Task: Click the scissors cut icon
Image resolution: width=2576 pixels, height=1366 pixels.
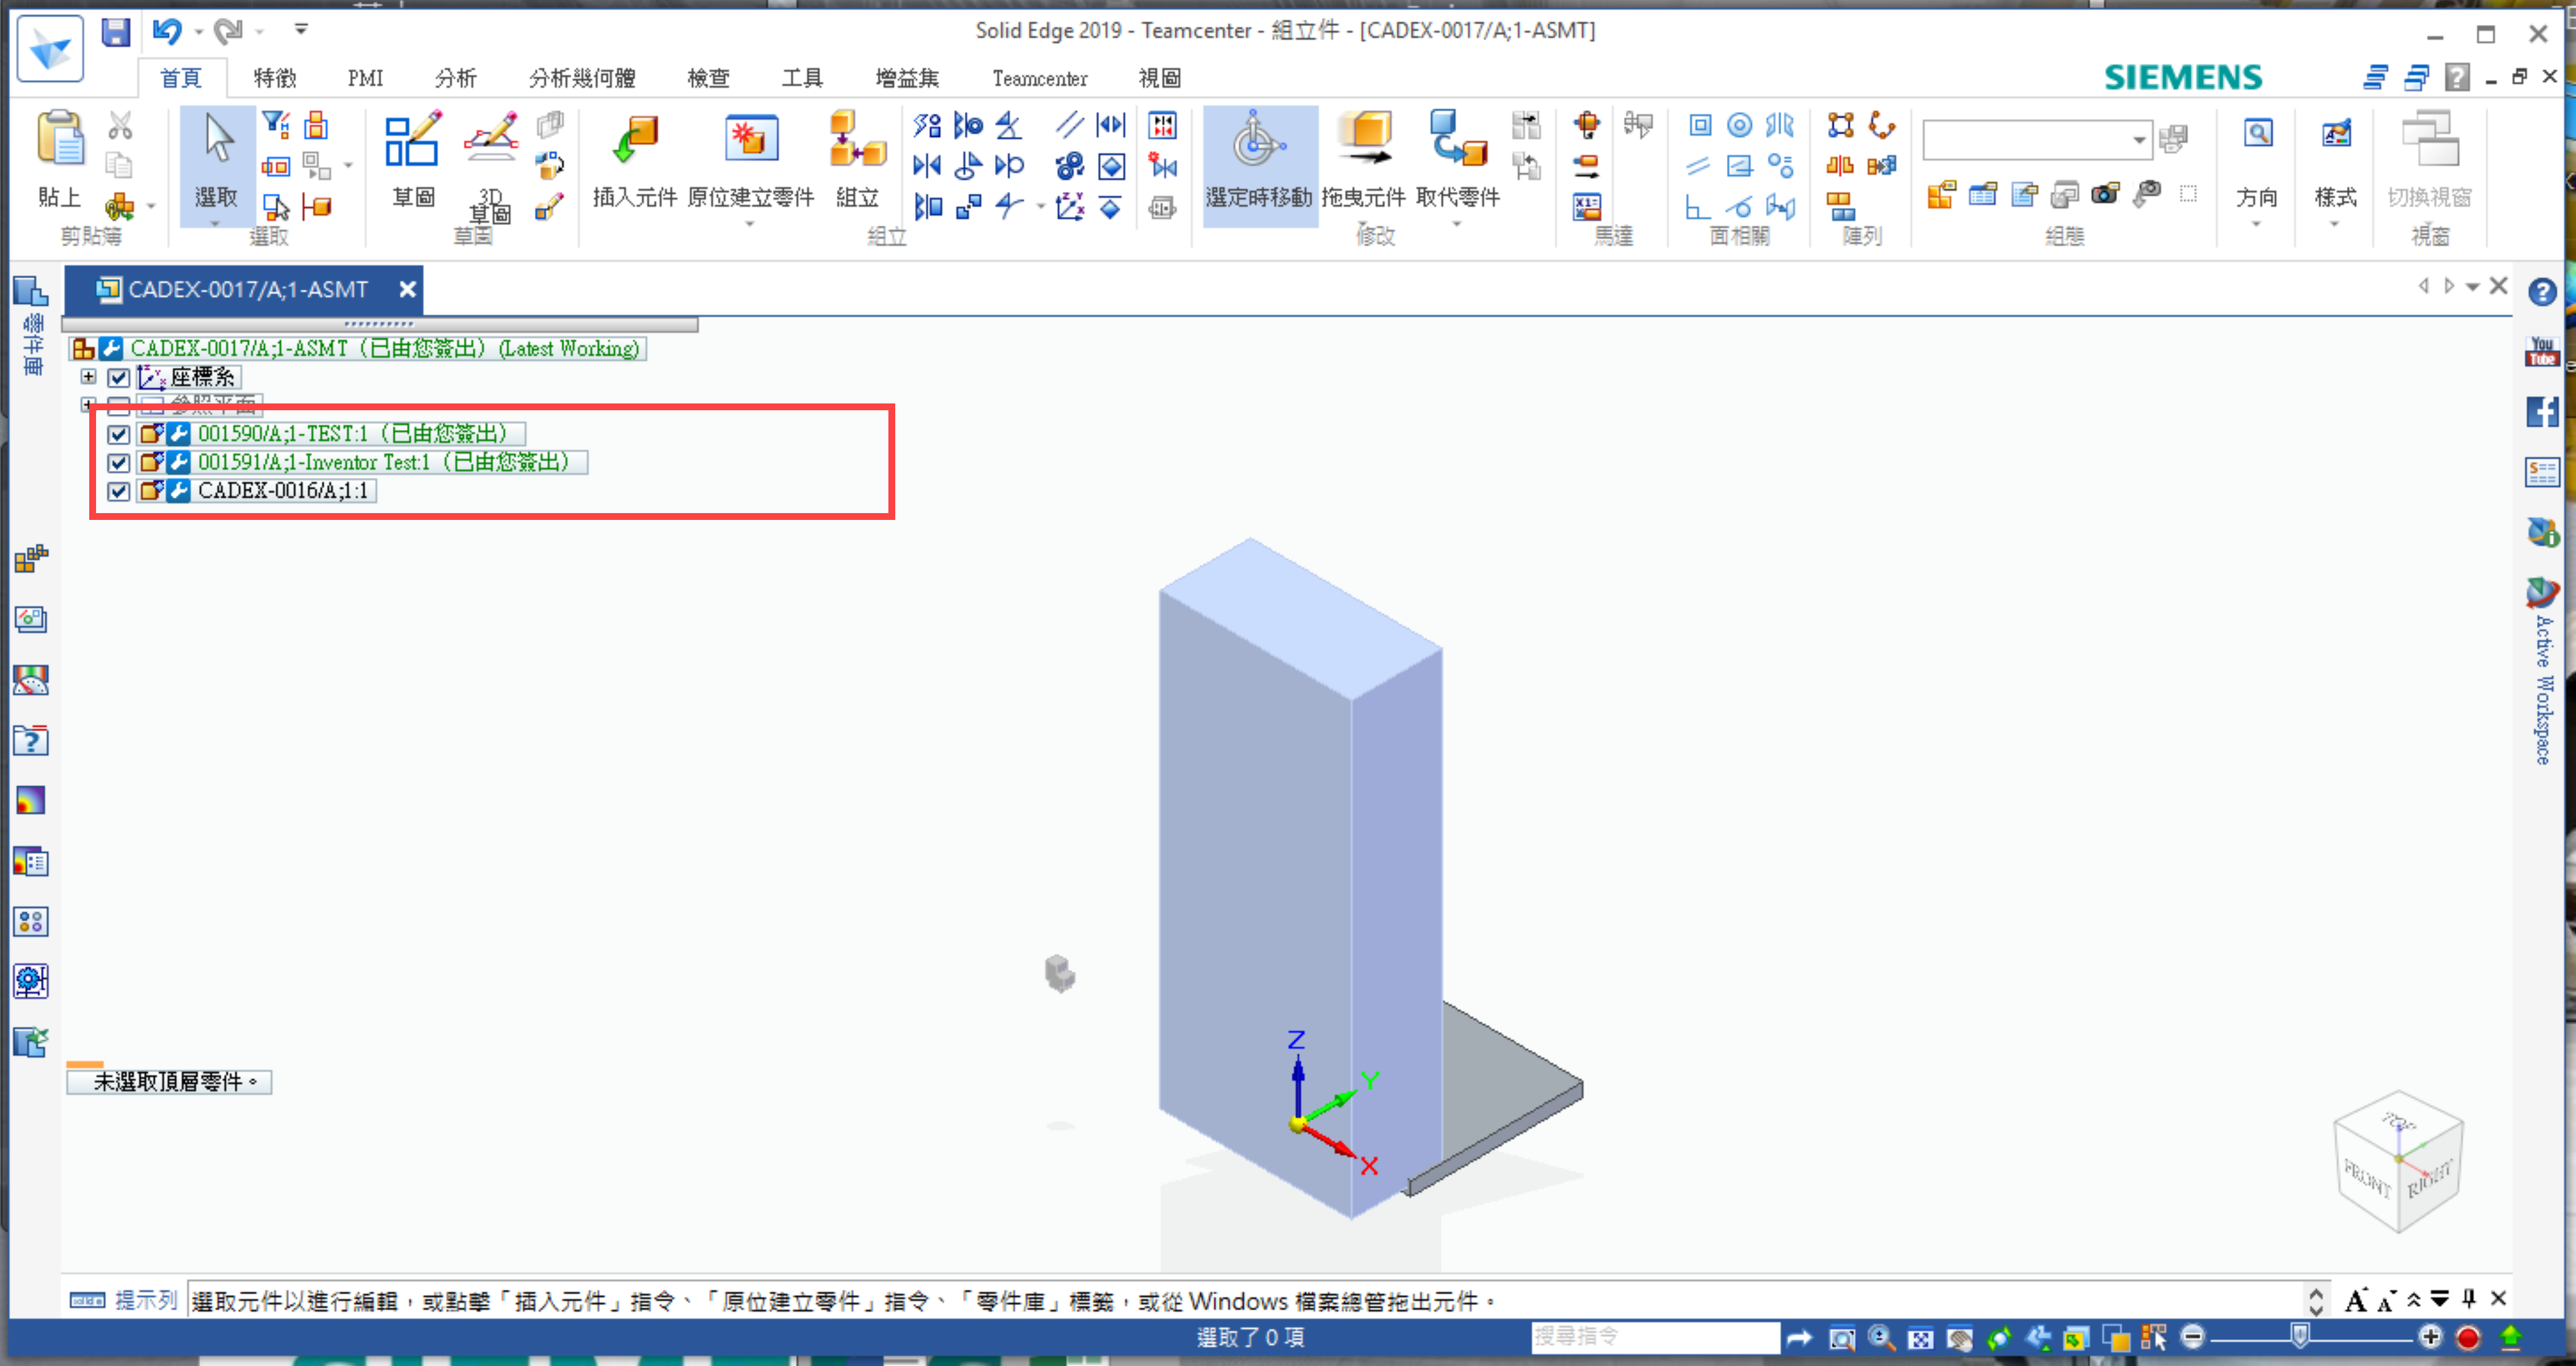Action: [120, 125]
